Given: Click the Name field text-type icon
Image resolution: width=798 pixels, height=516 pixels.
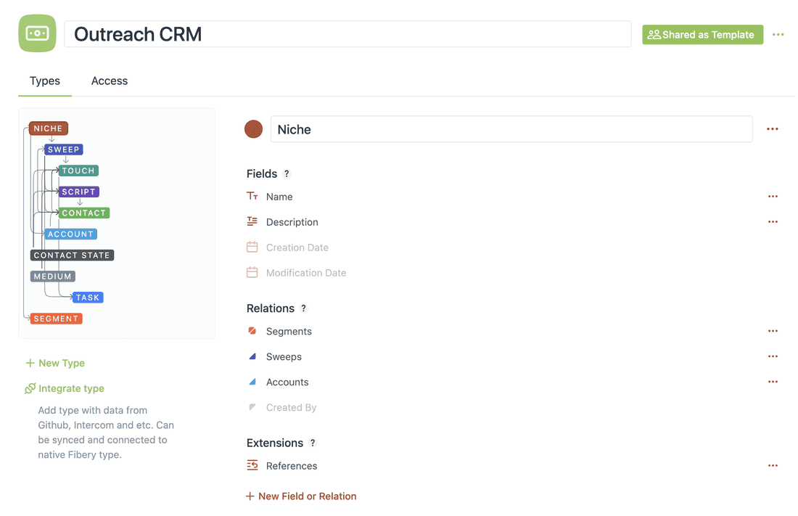Looking at the screenshot, I should (252, 197).
